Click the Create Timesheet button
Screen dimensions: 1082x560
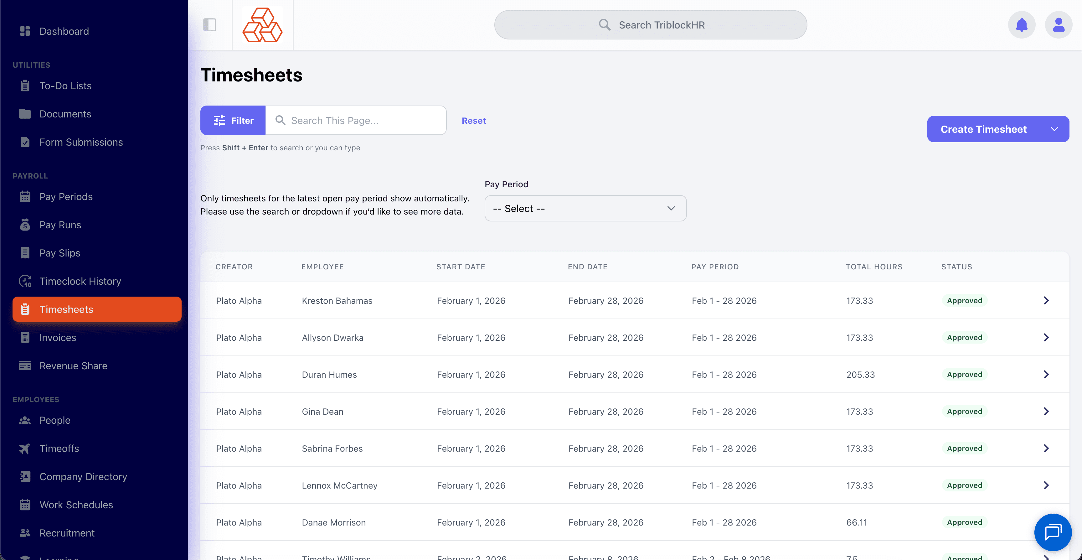(983, 129)
